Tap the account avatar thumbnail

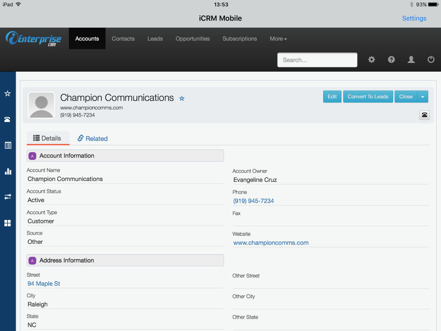41,105
